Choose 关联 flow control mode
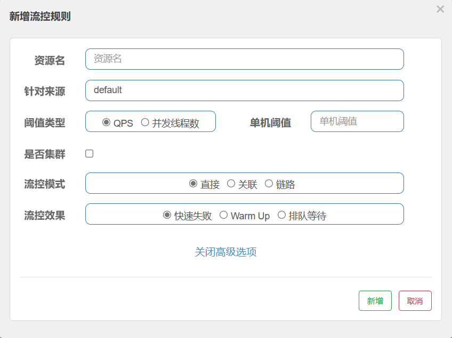Screen dimensions: 452x338 coord(231,184)
